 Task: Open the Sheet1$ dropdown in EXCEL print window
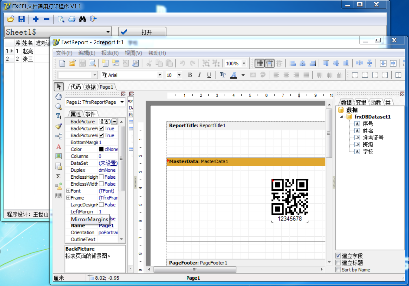[x=108, y=32]
